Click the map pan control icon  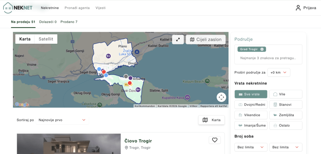point(221,97)
